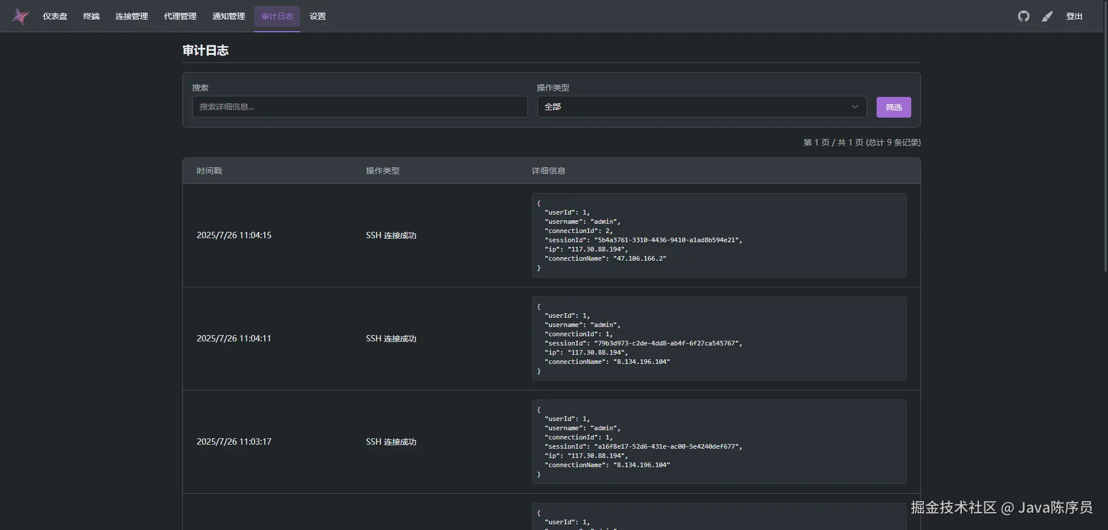The image size is (1108, 530).
Task: Click the 2025/7/26 11:03:17 timestamp row
Action: pos(234,442)
